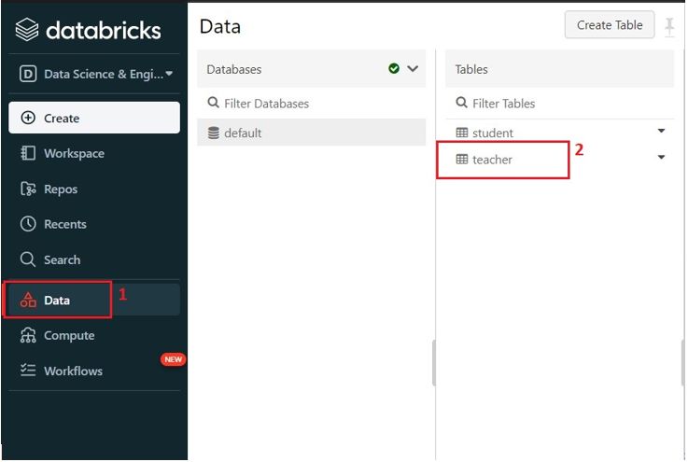Click the panel resize handle beside Databases column
688x462 pixels.
coord(434,363)
